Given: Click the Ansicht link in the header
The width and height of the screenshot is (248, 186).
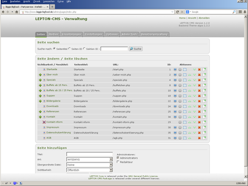Looking at the screenshot, I should click(x=192, y=18).
